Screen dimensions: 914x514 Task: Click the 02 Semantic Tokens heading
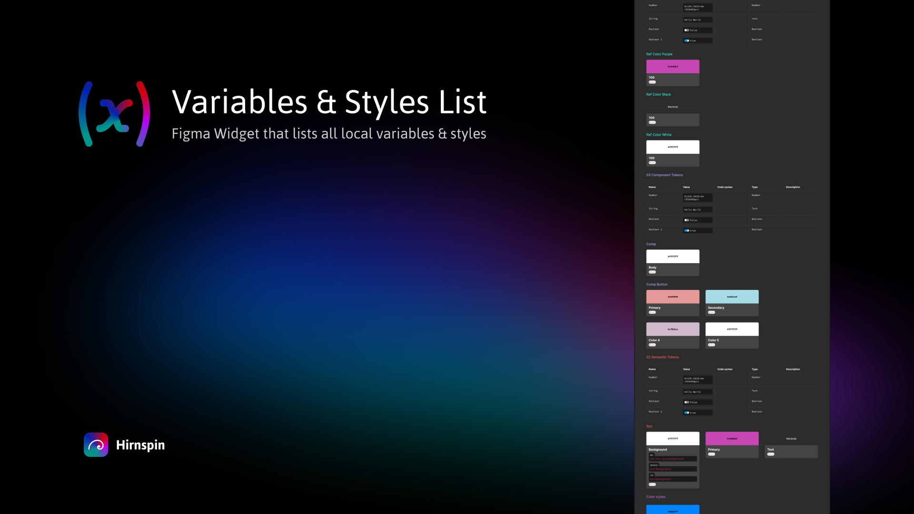click(663, 357)
